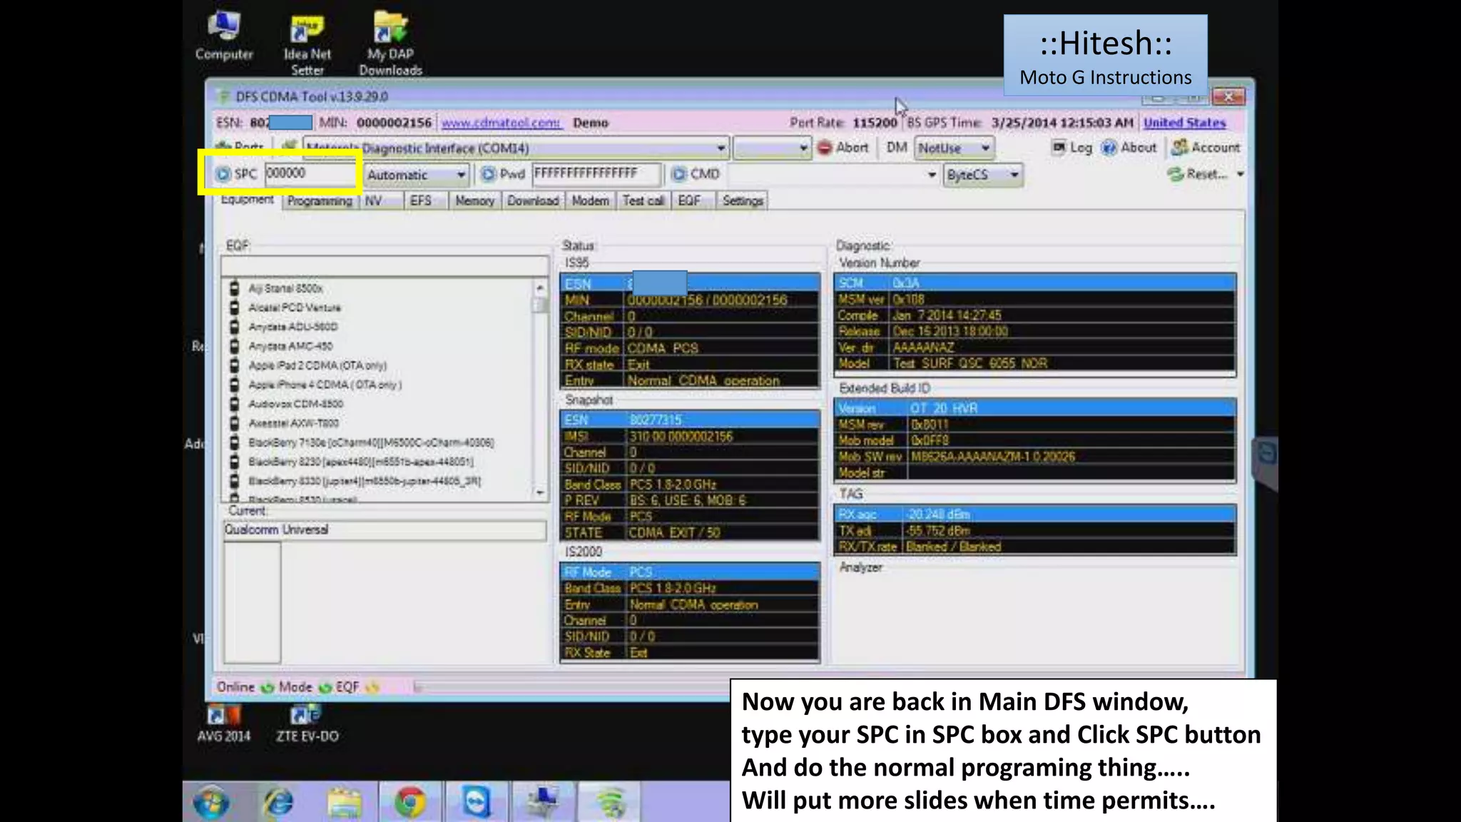Launch Internet Explorer from taskbar
This screenshot has width=1461, height=822.
click(x=278, y=802)
